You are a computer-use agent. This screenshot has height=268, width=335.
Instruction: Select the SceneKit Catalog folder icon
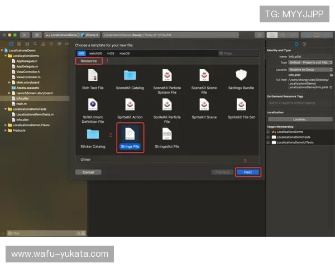tap(130, 75)
